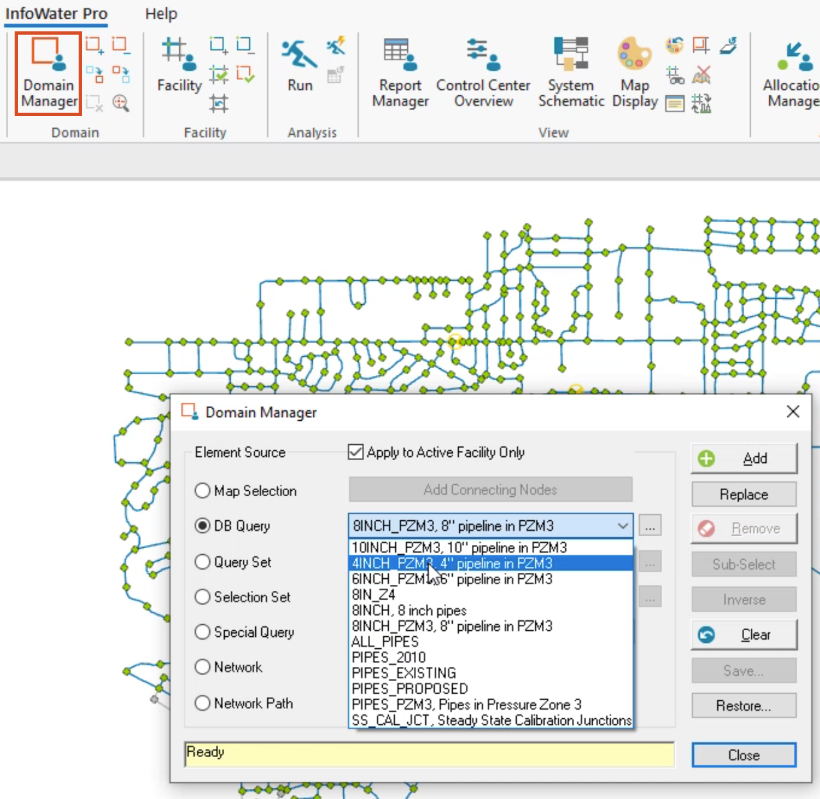Launch the Run analysis tool
820x799 pixels.
pyautogui.click(x=300, y=65)
